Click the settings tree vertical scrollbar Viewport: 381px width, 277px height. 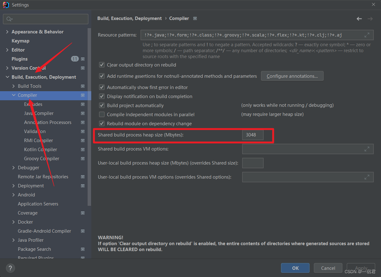[x=89, y=117]
